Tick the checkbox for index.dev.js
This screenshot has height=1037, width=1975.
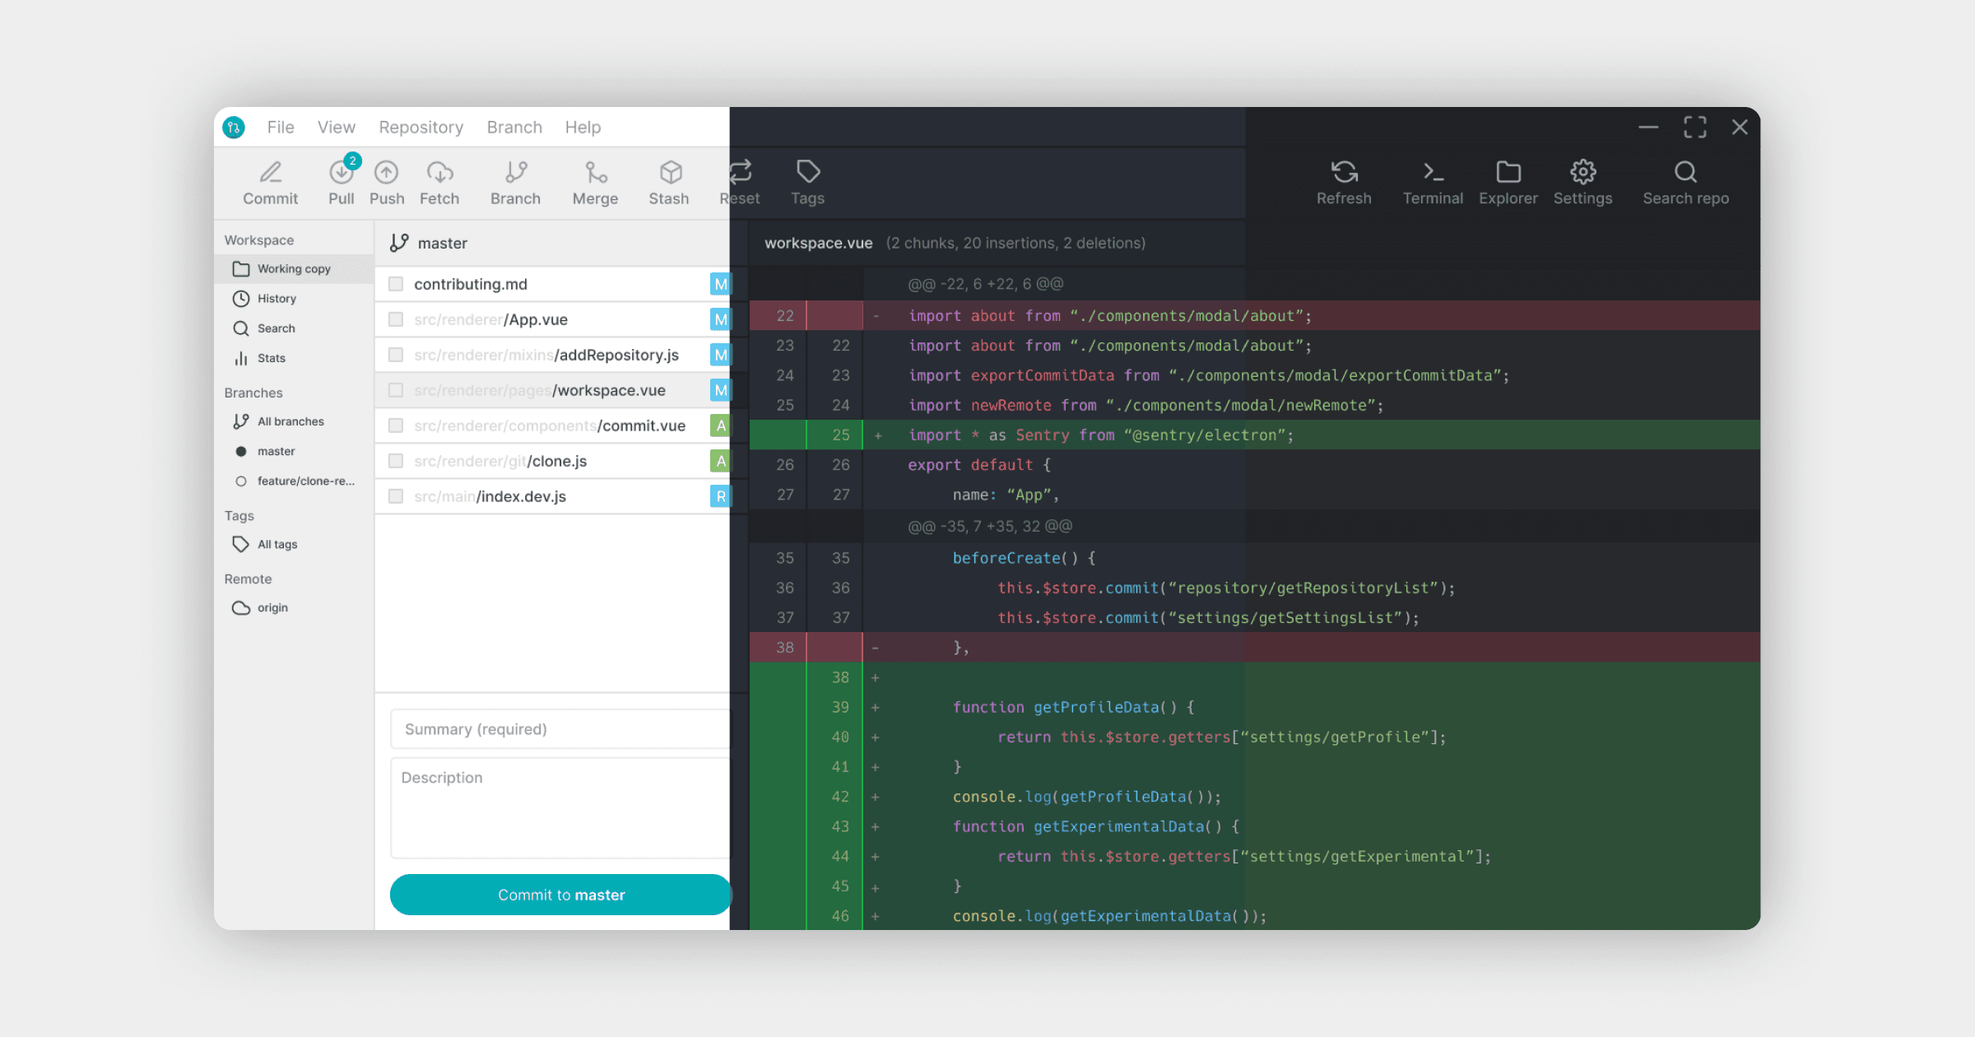tap(396, 496)
